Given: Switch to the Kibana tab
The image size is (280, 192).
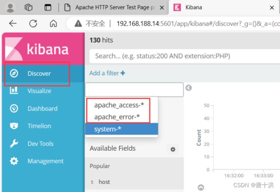Looking at the screenshot, I should (224, 7).
